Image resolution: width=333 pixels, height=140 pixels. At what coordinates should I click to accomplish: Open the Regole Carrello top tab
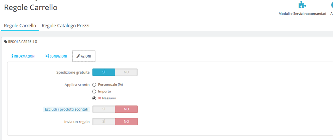coord(20,26)
